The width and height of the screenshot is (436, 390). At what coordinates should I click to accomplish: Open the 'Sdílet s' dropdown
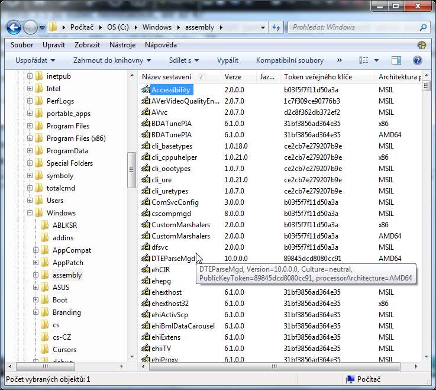point(184,60)
